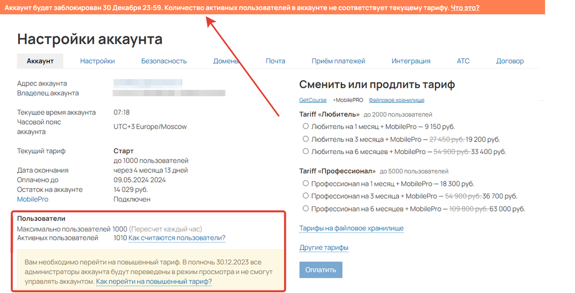Click the timezone value UTC+3 Europe/Moscow
The width and height of the screenshot is (575, 293).
point(150,127)
